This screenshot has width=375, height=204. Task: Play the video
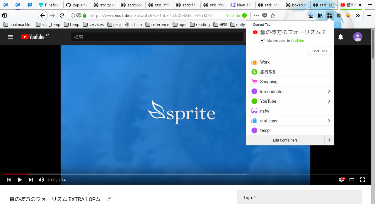(x=20, y=180)
